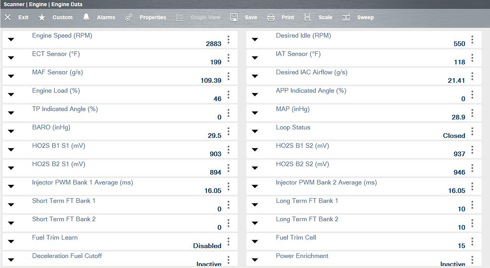Click the Exit X icon

[7, 17]
